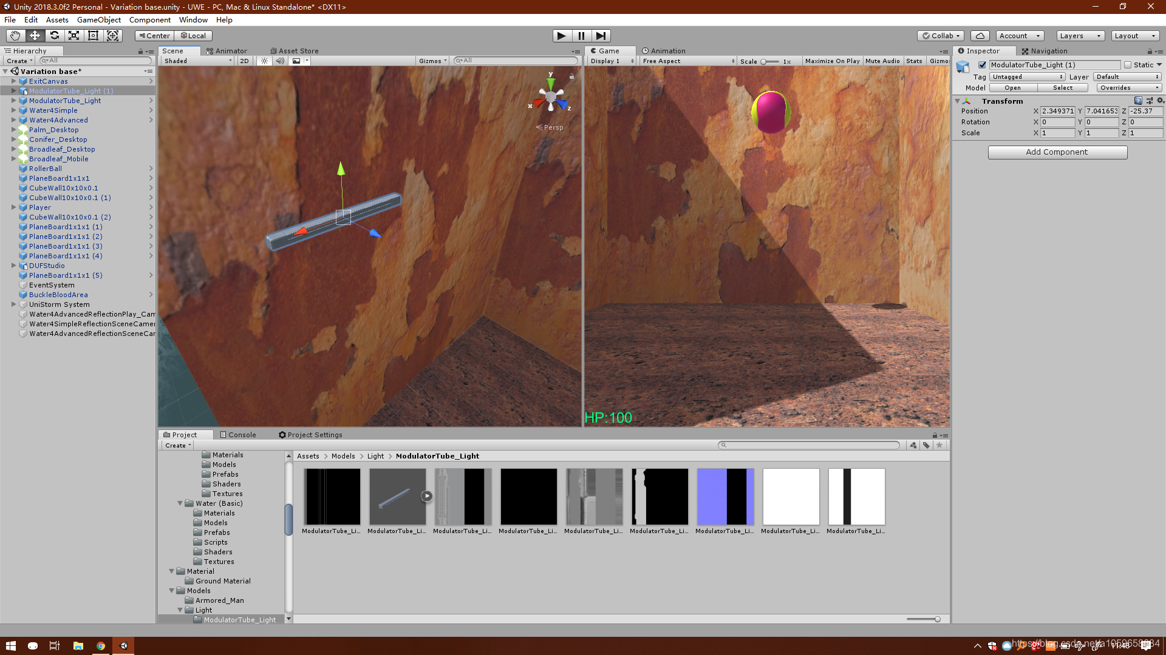
Task: Switch to the Asset Store tab
Action: click(294, 51)
